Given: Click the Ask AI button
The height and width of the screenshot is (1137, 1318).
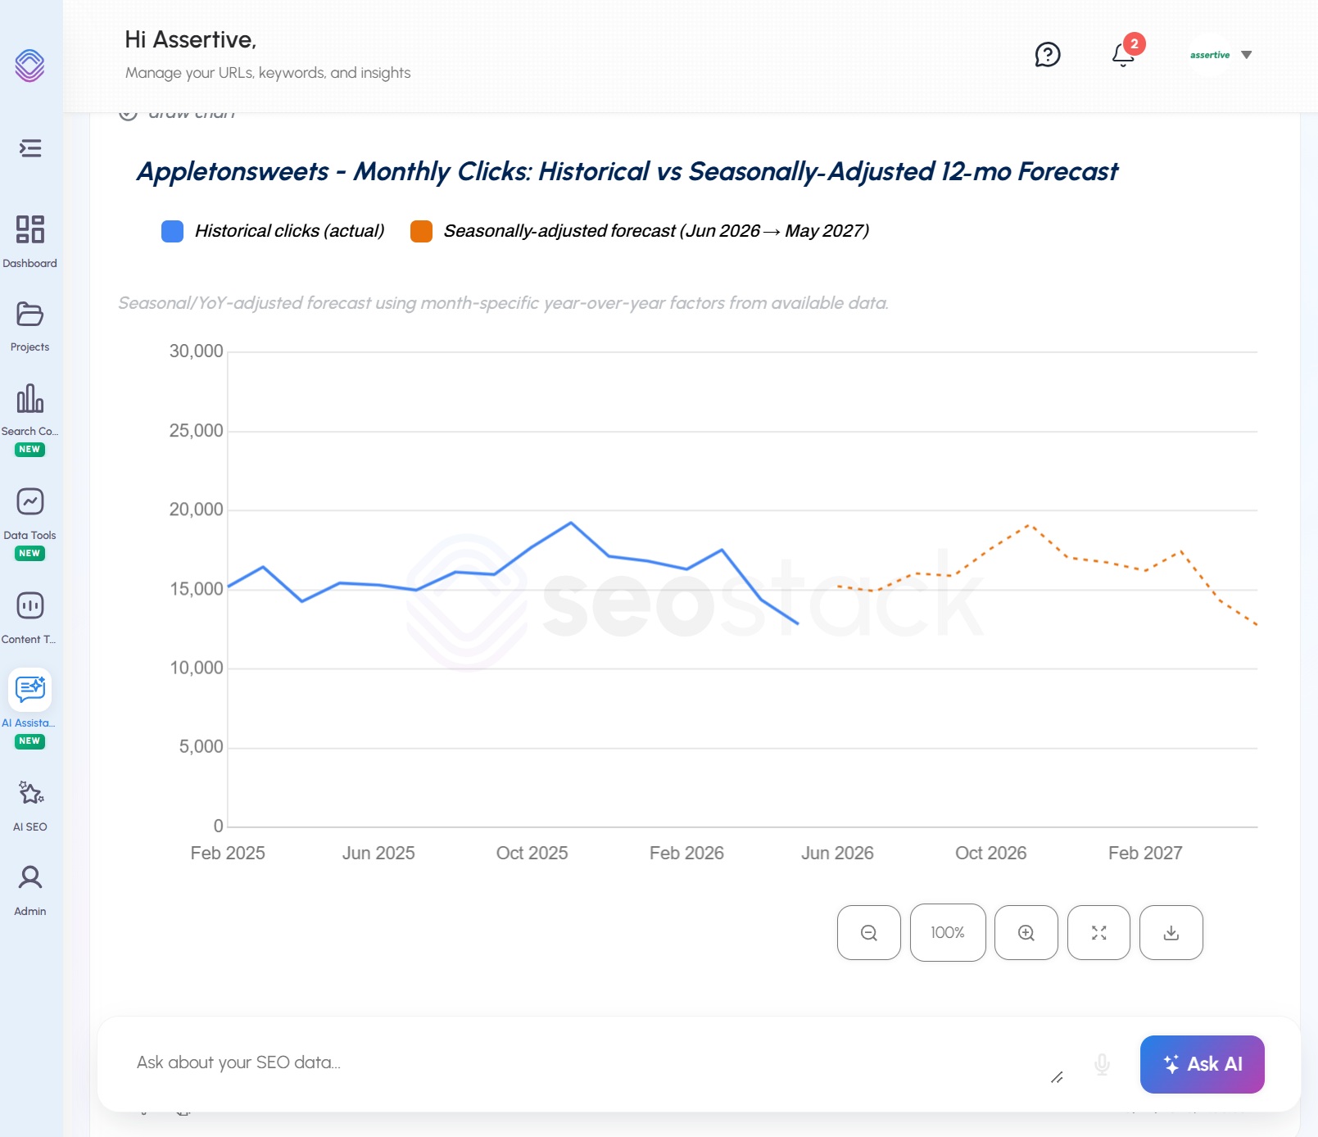Looking at the screenshot, I should coord(1203,1064).
